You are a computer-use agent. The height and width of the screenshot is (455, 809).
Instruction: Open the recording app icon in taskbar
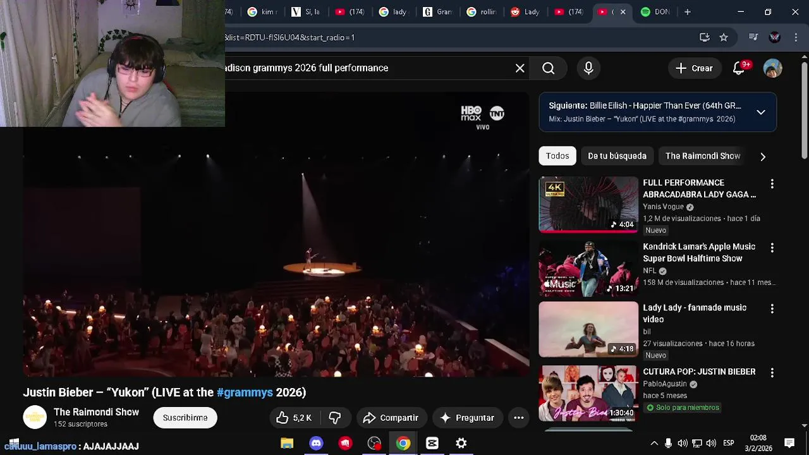click(x=374, y=444)
